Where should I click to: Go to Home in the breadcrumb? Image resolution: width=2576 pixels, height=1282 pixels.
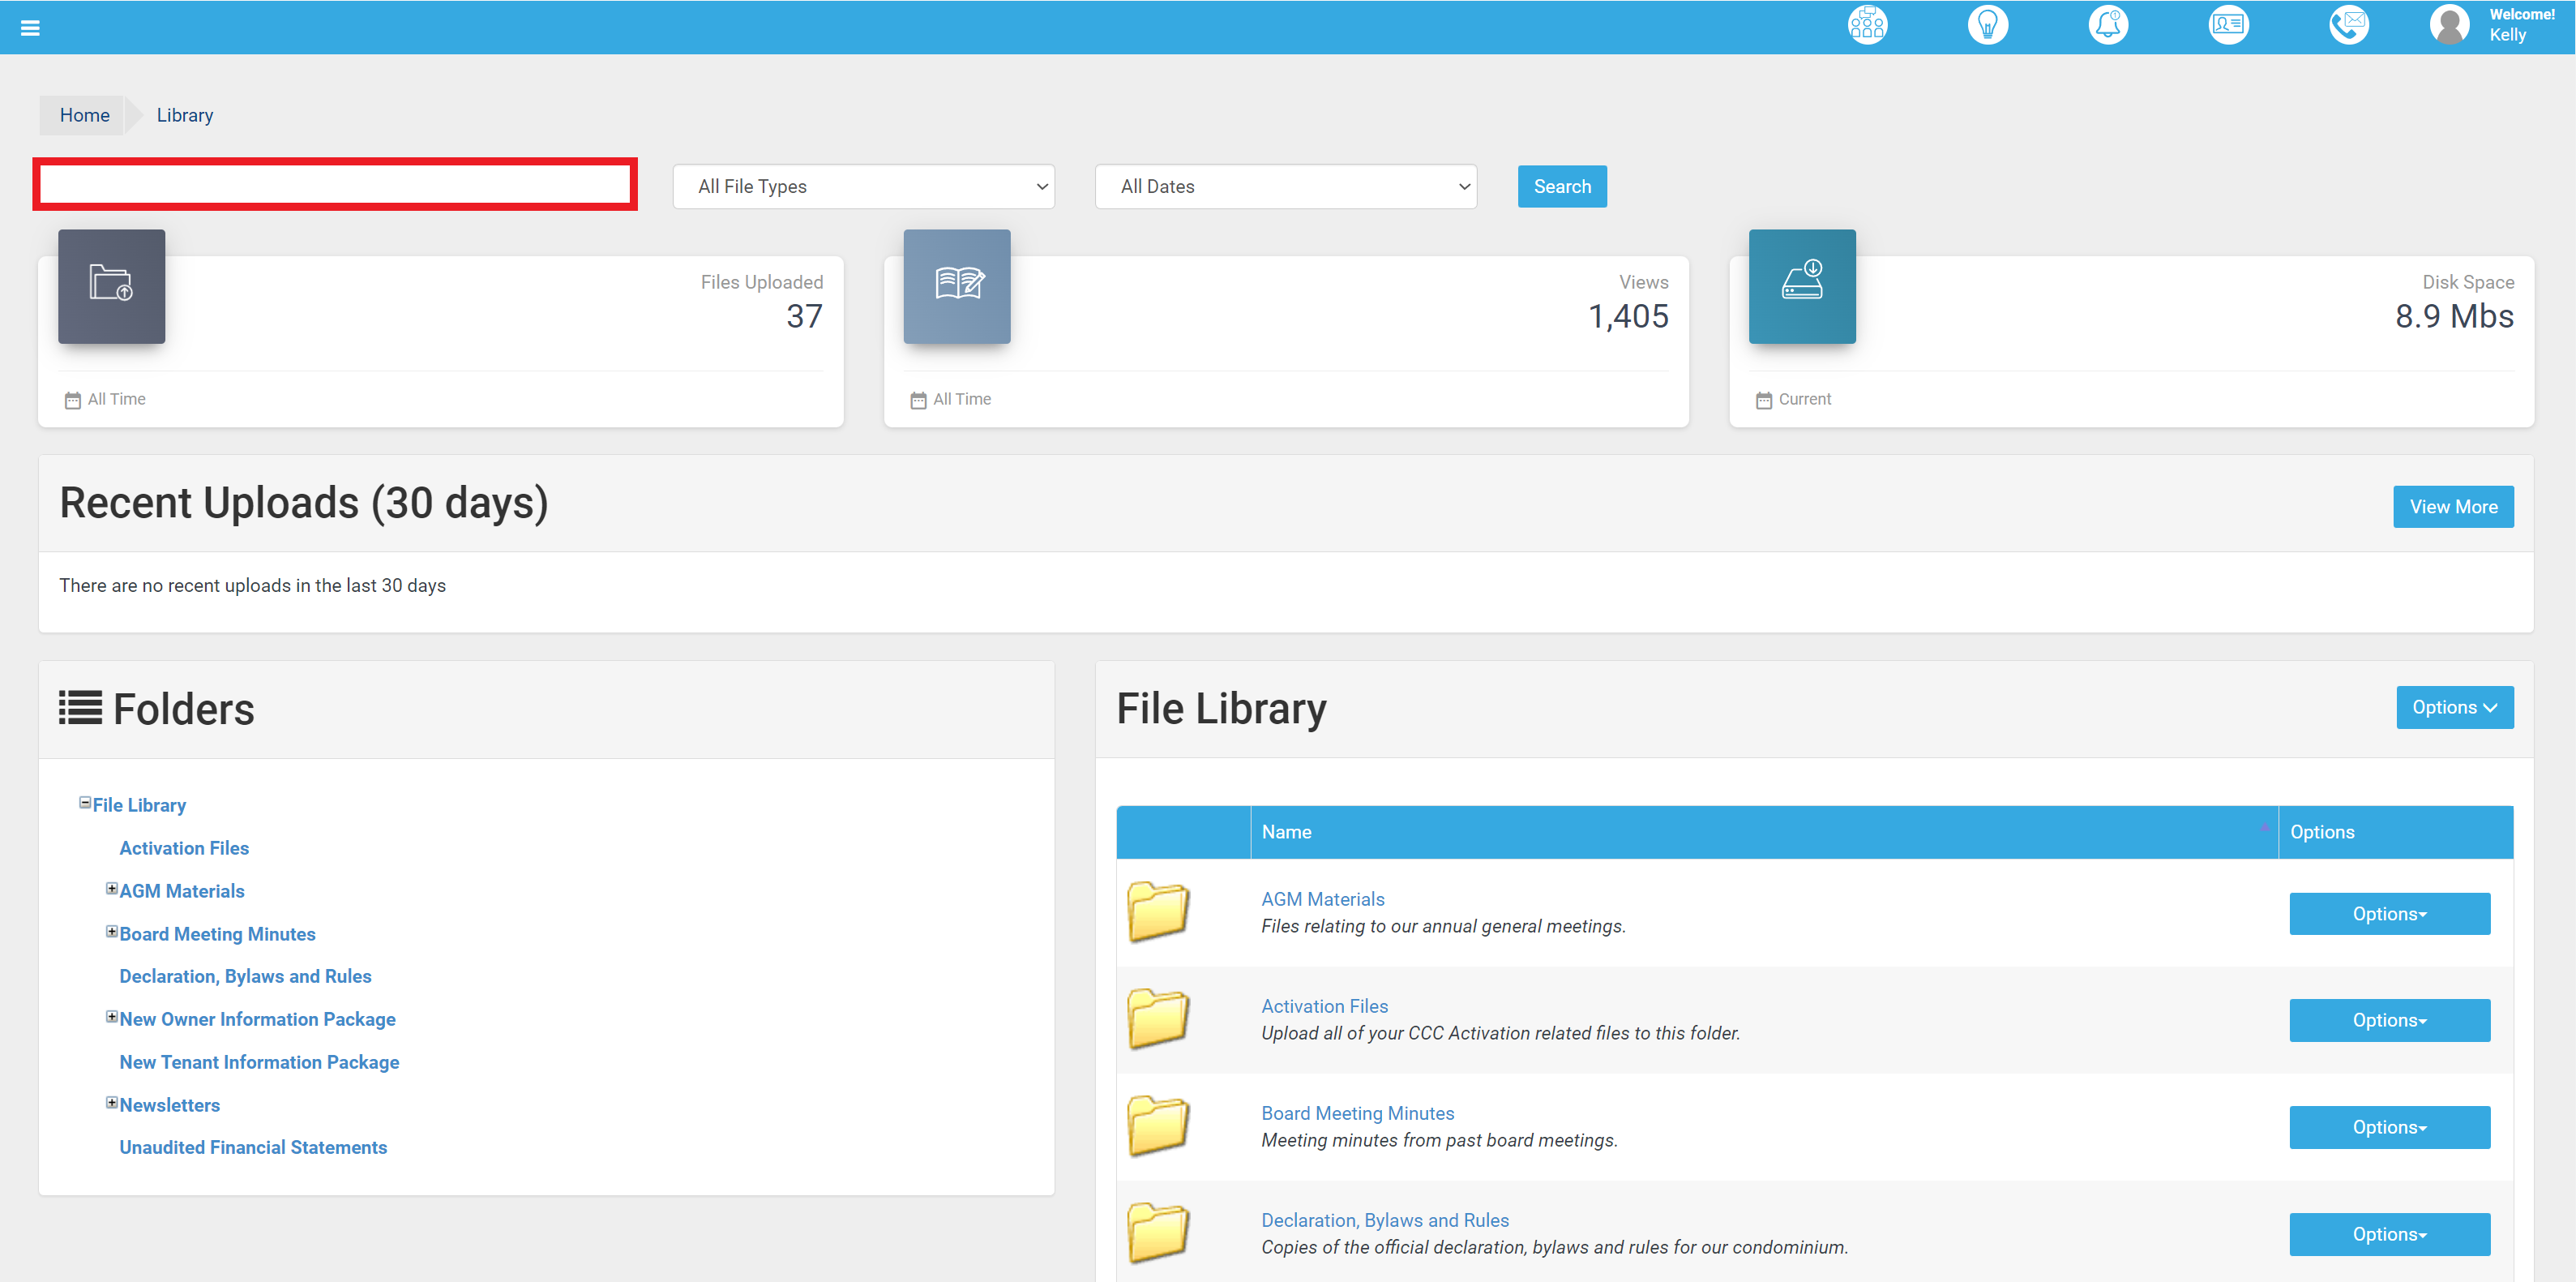pyautogui.click(x=84, y=115)
